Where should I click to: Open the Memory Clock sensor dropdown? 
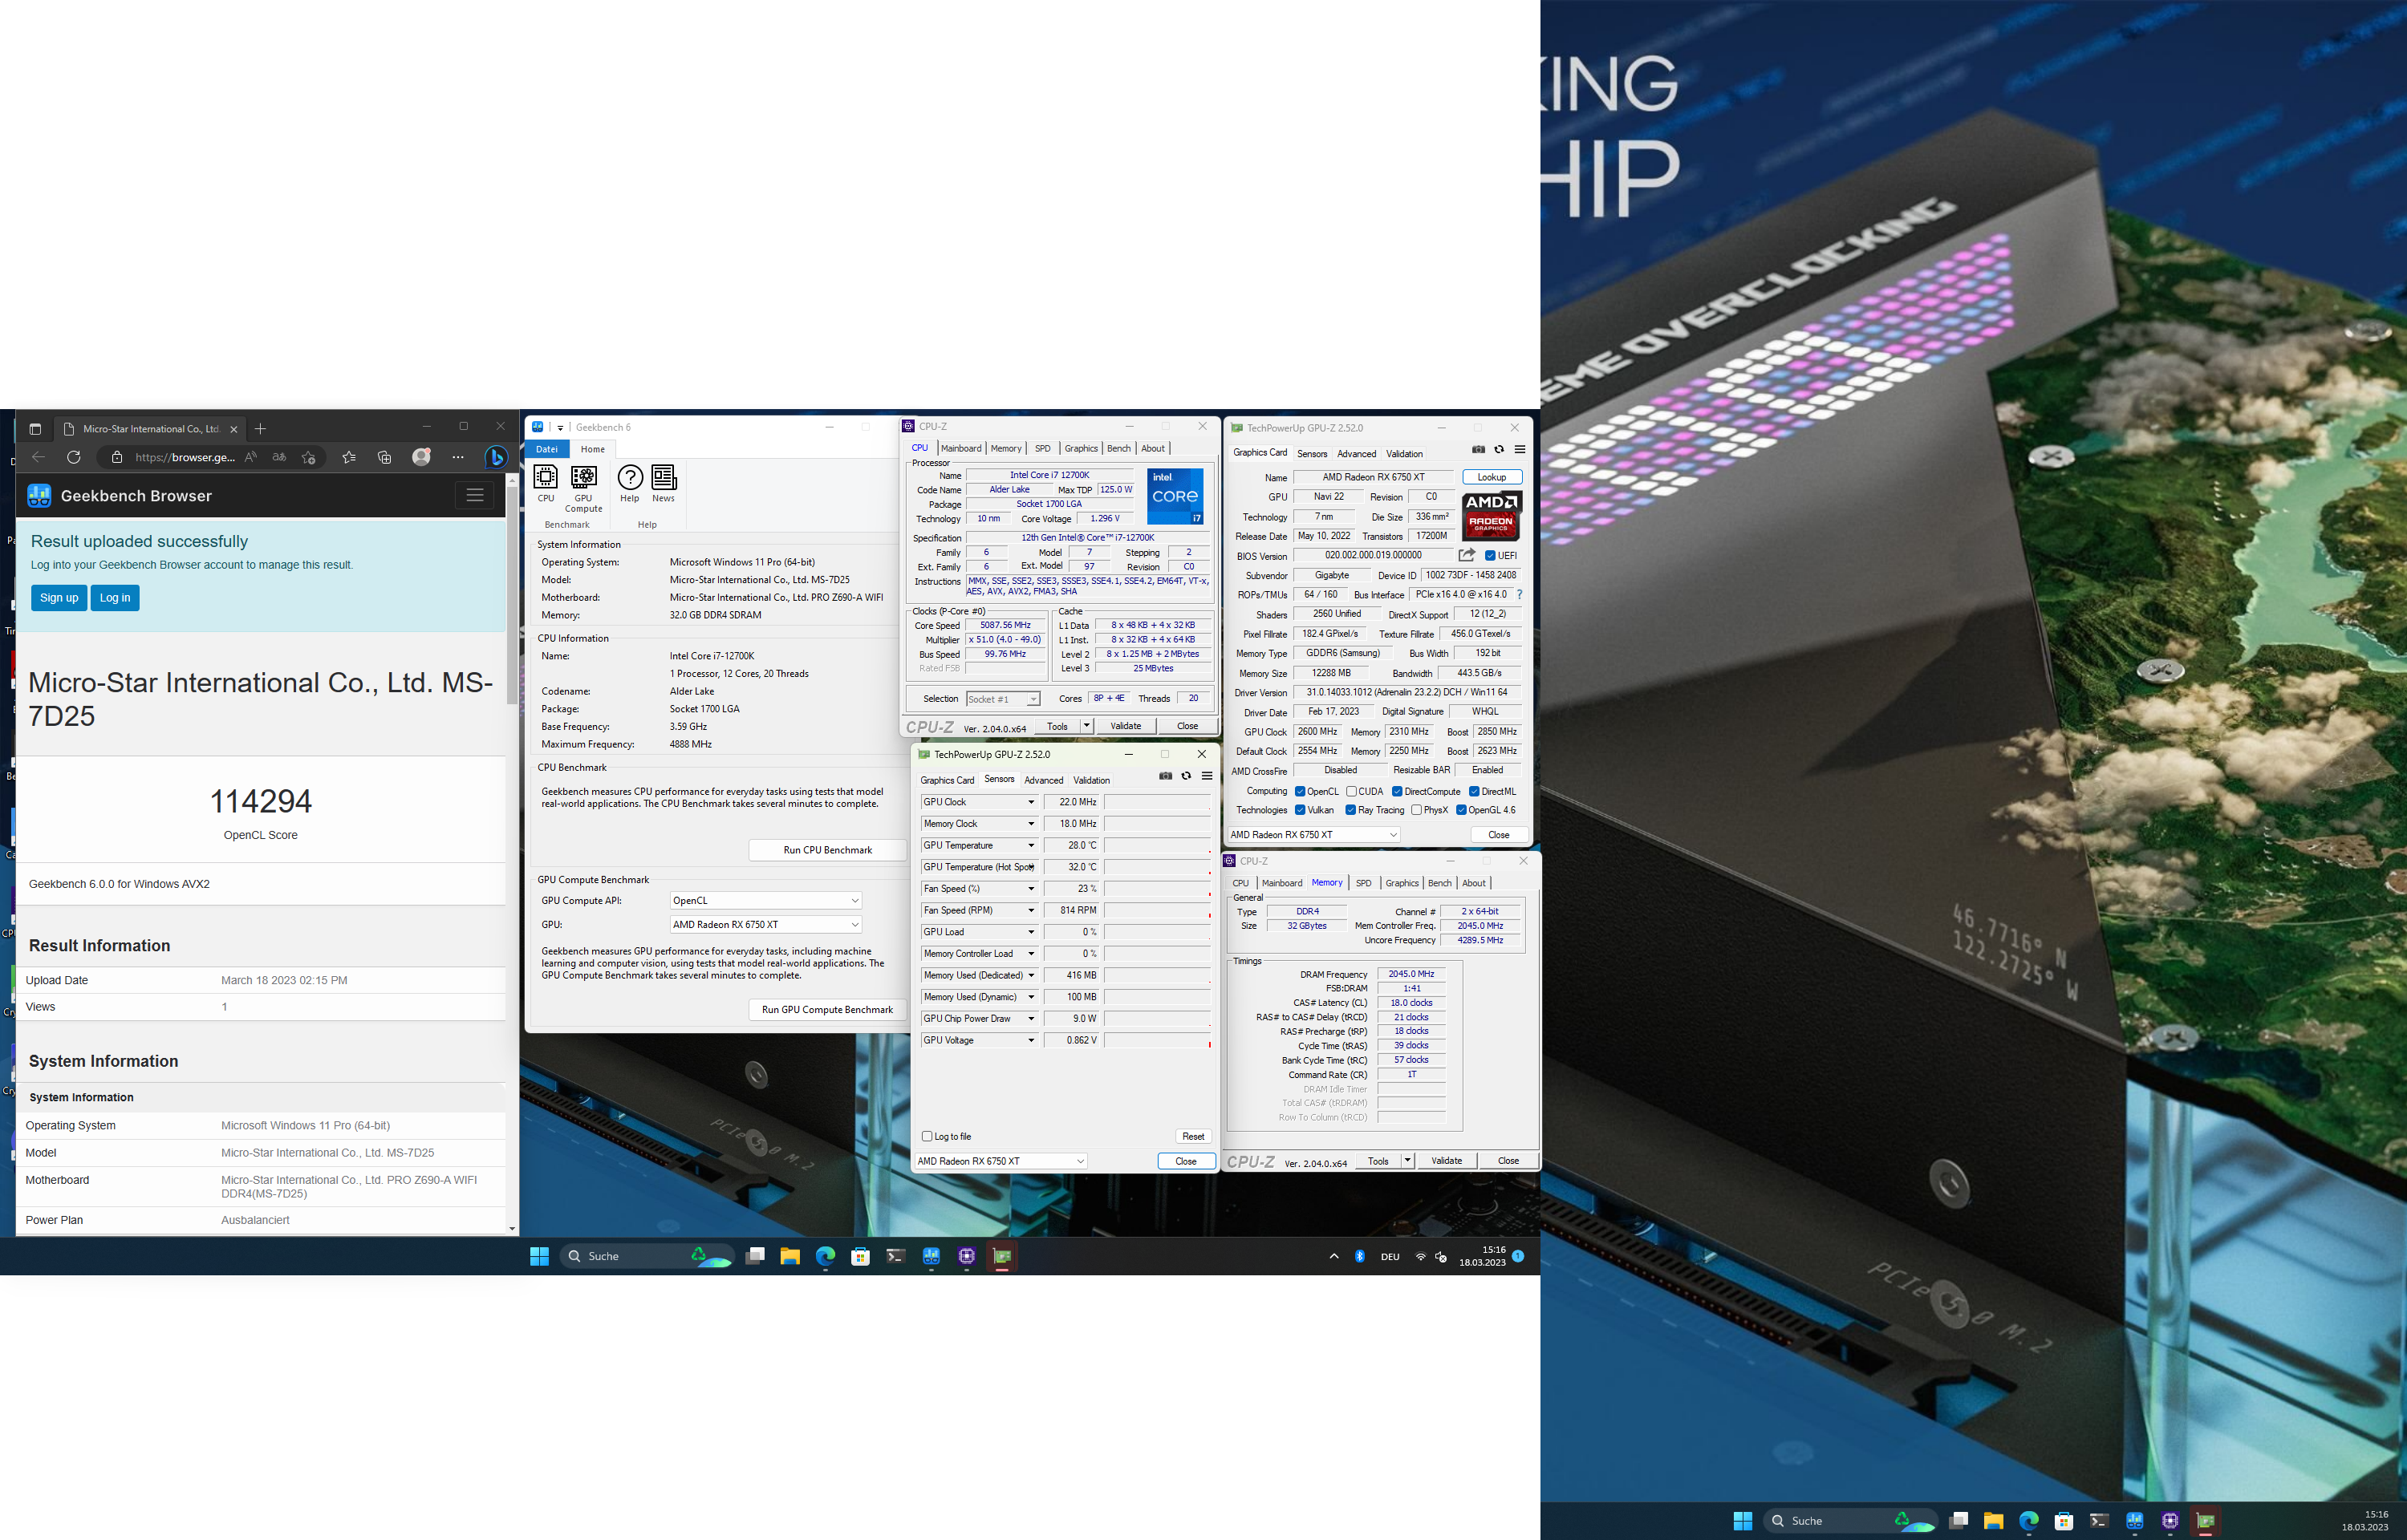[1030, 825]
